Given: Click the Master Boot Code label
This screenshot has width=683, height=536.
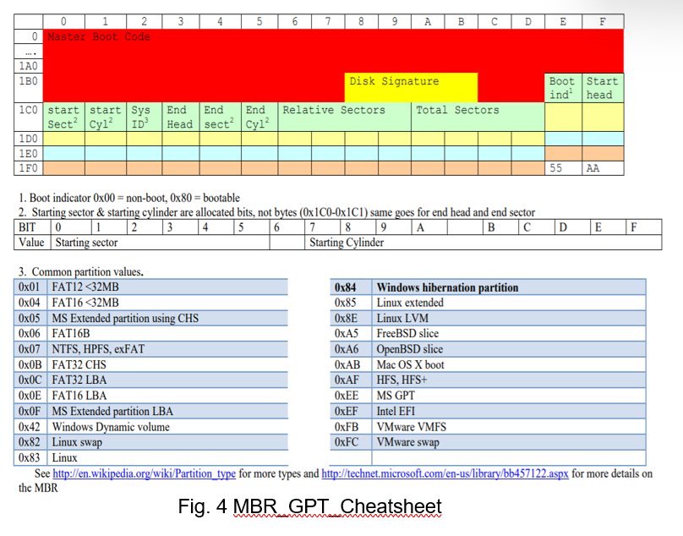Looking at the screenshot, I should (x=97, y=36).
